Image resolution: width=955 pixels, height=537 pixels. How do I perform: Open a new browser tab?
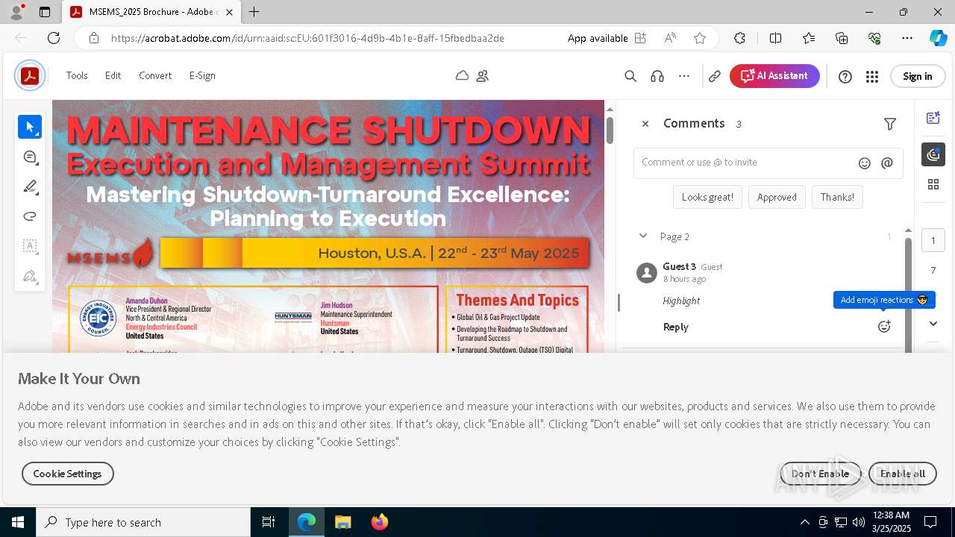[254, 12]
